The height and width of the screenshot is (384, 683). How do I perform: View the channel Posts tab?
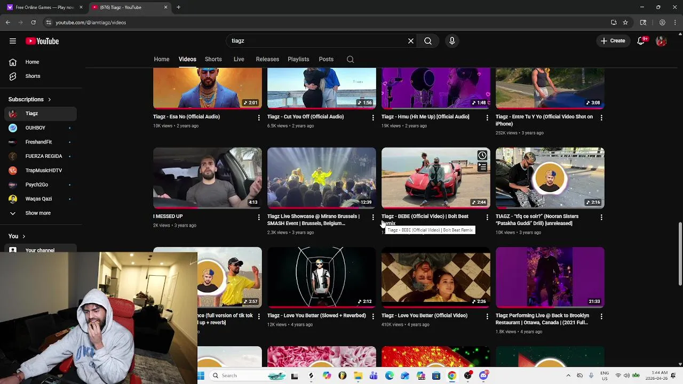point(326,59)
